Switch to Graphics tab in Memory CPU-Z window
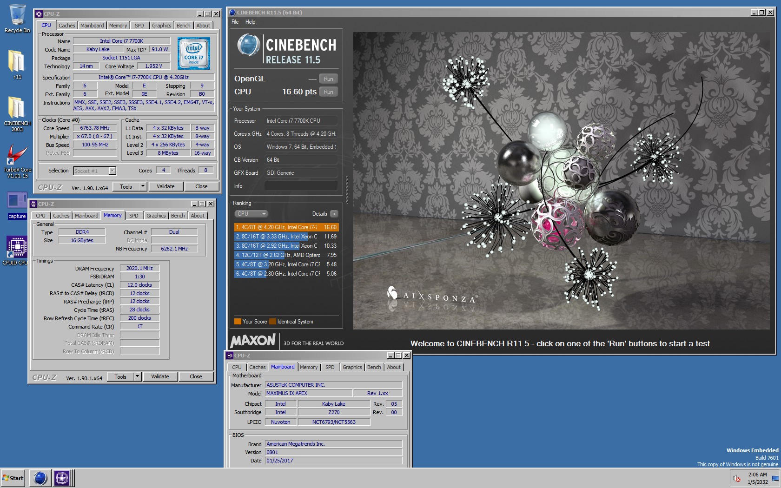Viewport: 781px width, 488px height. tap(156, 216)
